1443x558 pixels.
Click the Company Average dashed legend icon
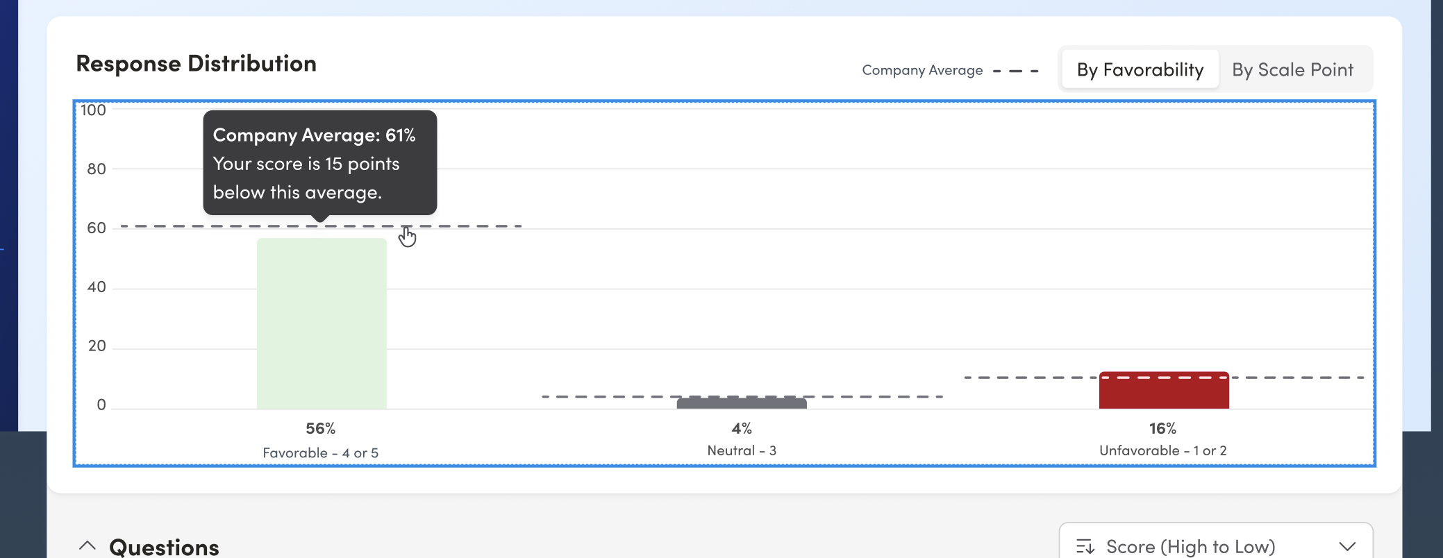pos(1015,71)
